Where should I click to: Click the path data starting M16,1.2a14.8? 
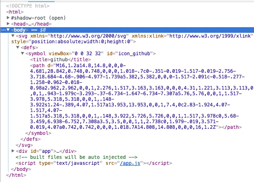click(x=91, y=66)
